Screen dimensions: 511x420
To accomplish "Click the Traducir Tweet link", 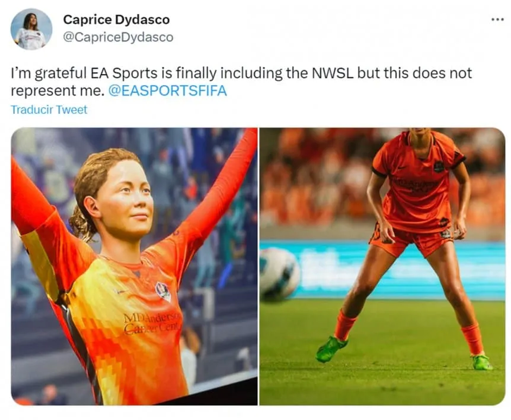I will click(49, 110).
